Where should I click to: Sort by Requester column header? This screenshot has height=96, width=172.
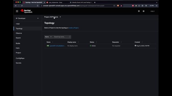tap(116, 42)
